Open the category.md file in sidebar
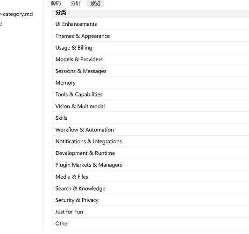 16,14
